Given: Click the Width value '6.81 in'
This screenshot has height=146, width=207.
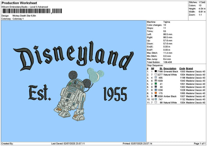Looking at the screenshot, I should point(202,12).
